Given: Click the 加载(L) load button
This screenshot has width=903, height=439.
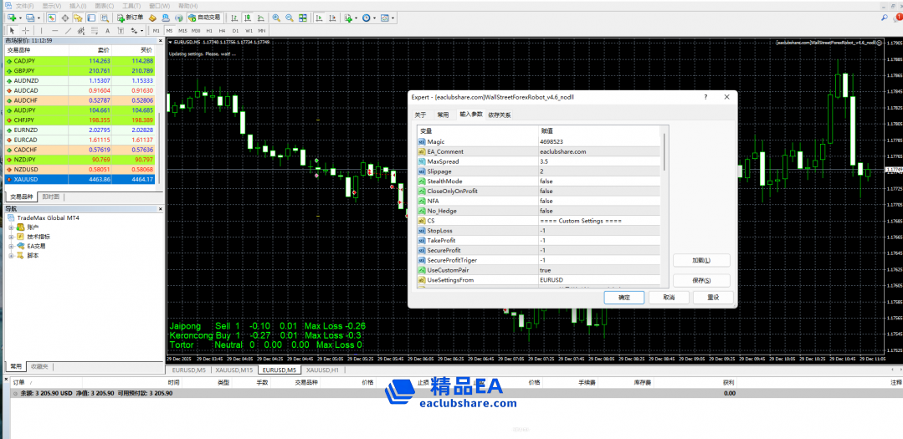Looking at the screenshot, I should 701,260.
